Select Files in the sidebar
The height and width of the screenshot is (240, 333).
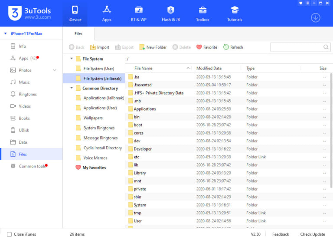point(31,154)
